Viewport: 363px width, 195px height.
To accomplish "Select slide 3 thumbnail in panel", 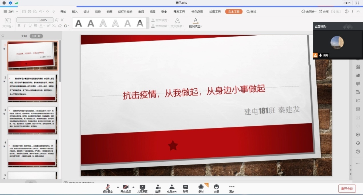I will tap(32, 120).
